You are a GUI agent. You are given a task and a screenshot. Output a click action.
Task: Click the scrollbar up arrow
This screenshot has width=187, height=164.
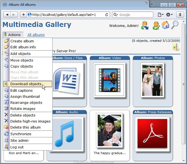(x=184, y=21)
